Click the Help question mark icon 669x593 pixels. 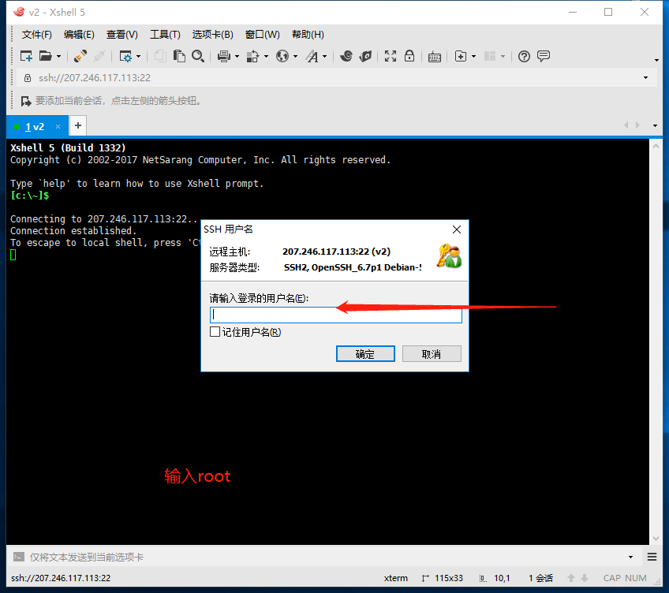pyautogui.click(x=524, y=56)
